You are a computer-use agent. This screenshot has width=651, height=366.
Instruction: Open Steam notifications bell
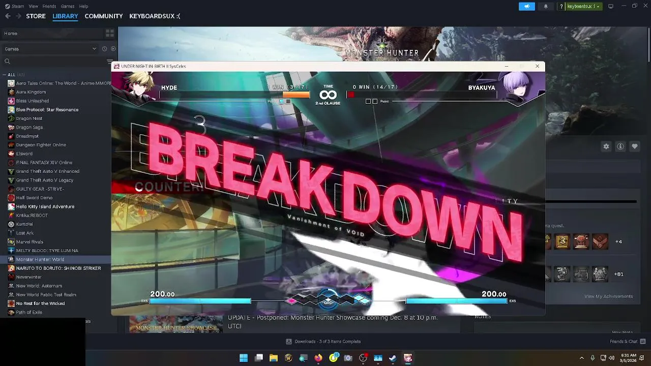pos(546,6)
